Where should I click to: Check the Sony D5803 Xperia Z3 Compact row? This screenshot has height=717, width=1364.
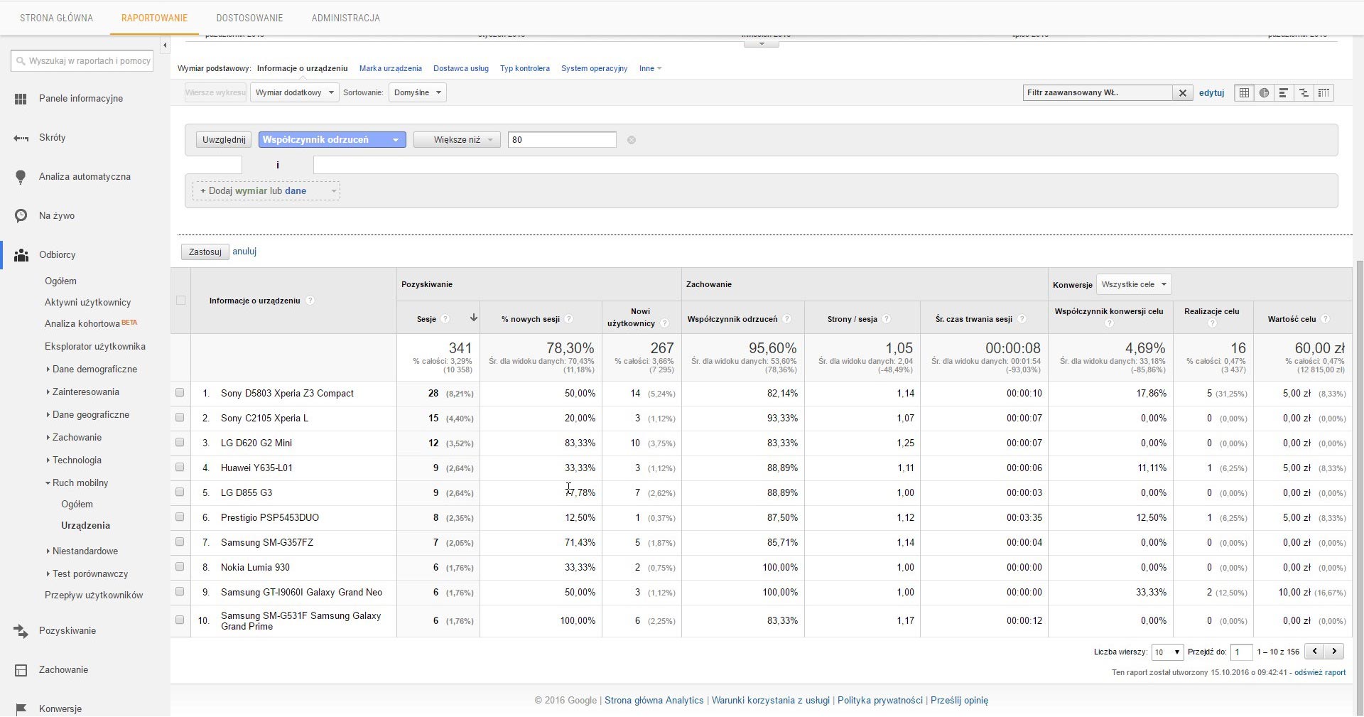(180, 392)
